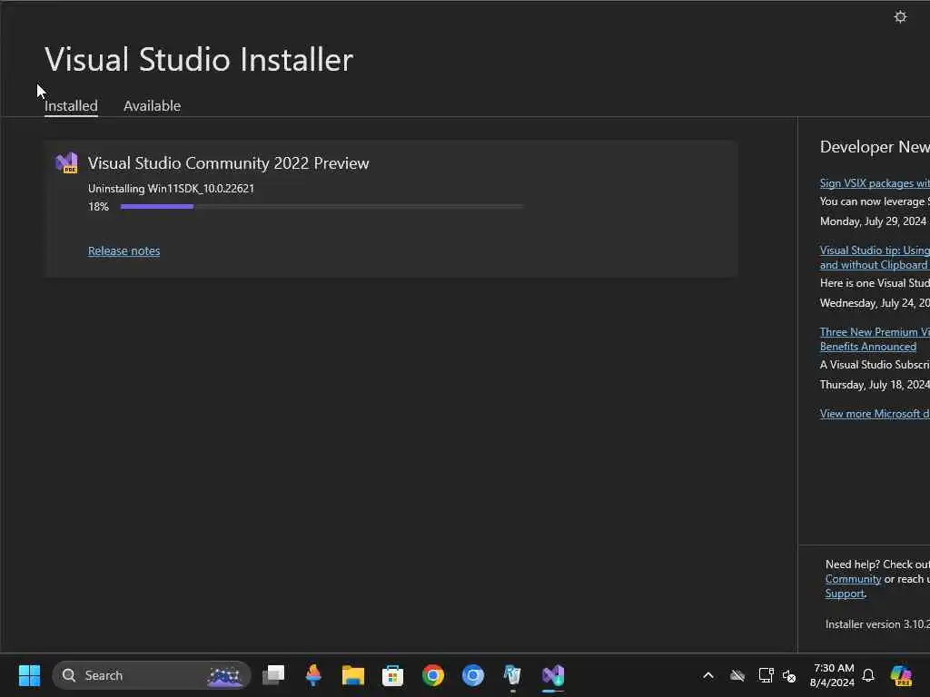The image size is (930, 697).
Task: Launch Copilot Preview from the taskbar
Action: pyautogui.click(x=900, y=675)
